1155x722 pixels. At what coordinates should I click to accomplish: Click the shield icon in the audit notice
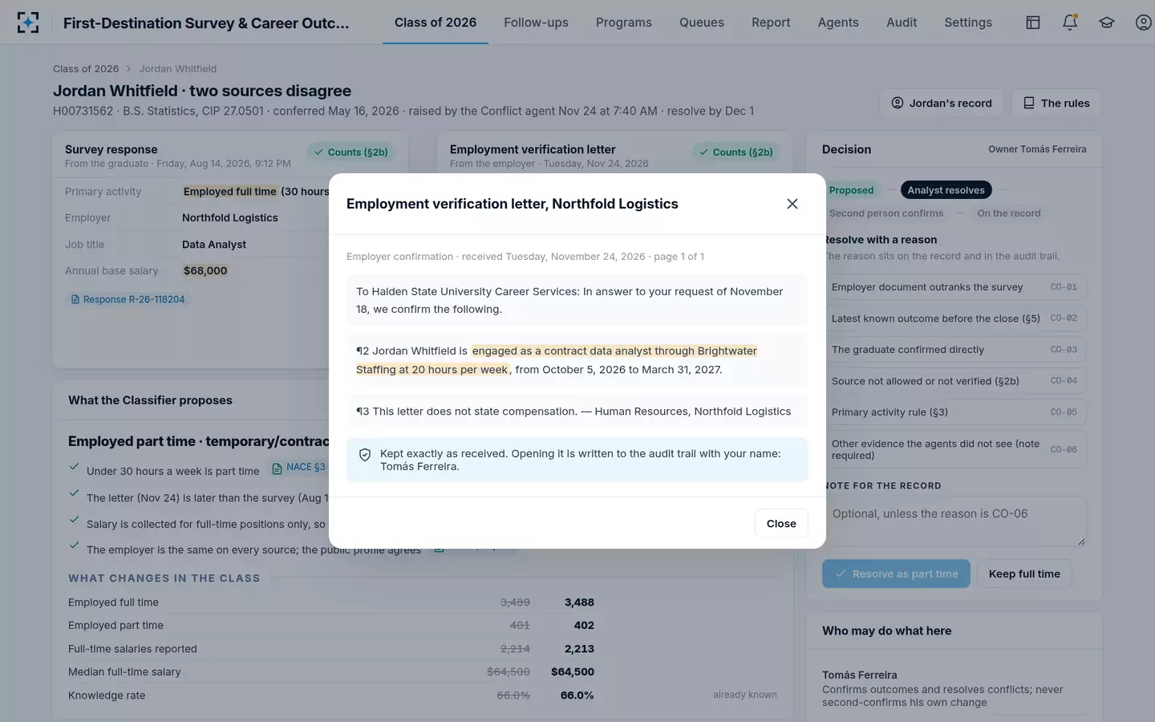point(365,455)
